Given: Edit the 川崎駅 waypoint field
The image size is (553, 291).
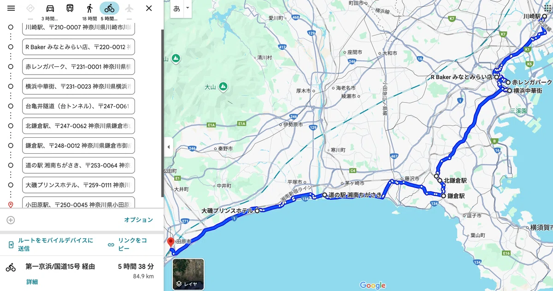Looking at the screenshot, I should 78,28.
